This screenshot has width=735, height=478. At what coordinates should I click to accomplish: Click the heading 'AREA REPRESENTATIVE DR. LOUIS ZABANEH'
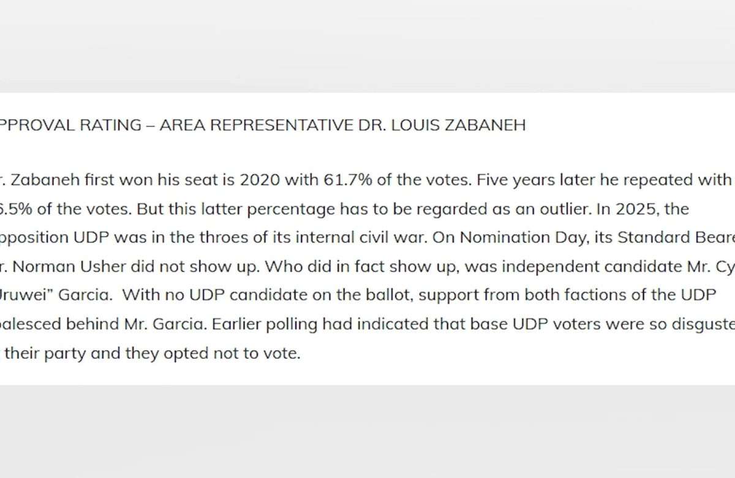pyautogui.click(x=342, y=126)
